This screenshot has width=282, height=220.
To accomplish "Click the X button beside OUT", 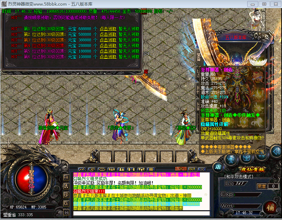I will (202, 169).
